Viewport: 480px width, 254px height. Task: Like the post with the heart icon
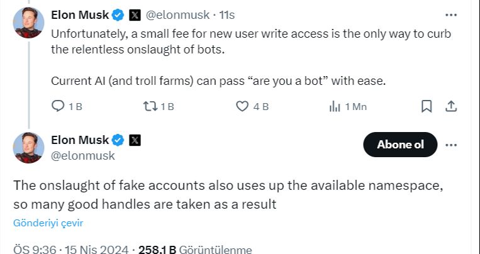point(242,106)
